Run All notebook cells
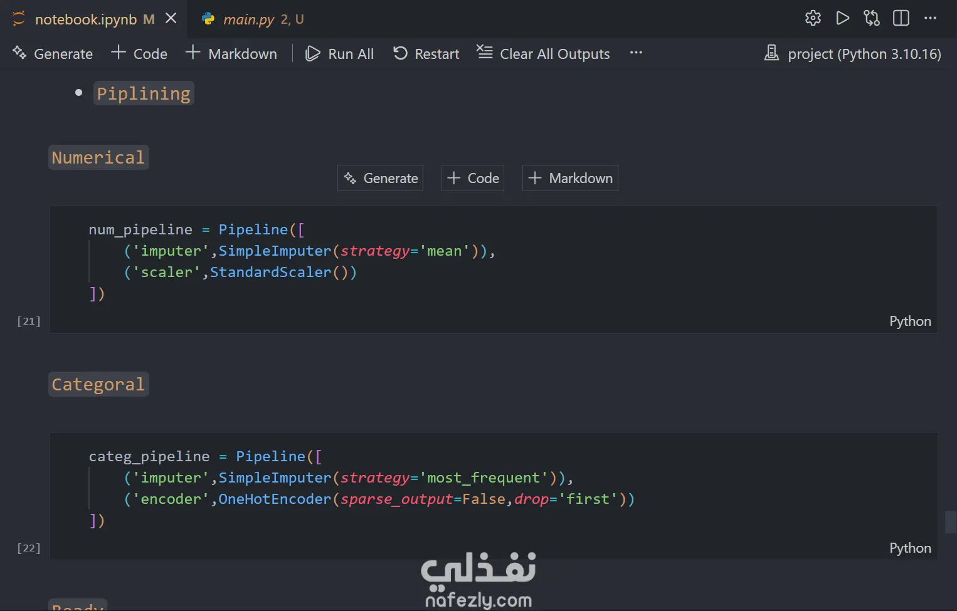 click(x=339, y=54)
